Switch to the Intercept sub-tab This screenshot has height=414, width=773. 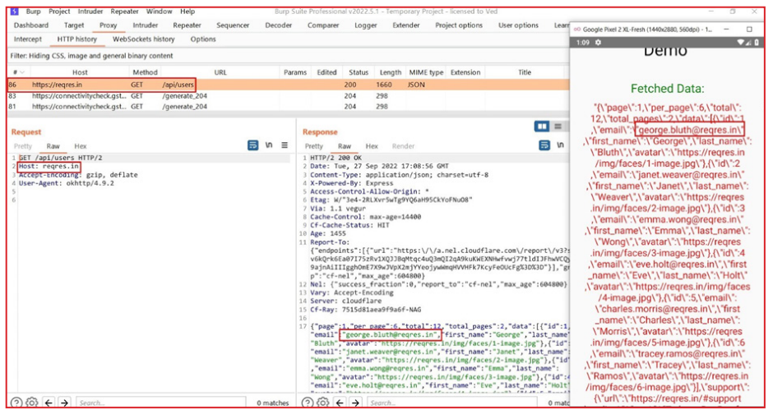tap(28, 39)
